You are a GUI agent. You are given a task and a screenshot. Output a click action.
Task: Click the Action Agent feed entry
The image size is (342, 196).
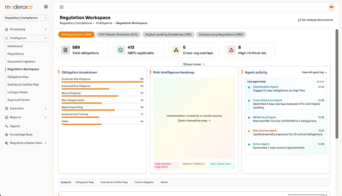point(286,146)
